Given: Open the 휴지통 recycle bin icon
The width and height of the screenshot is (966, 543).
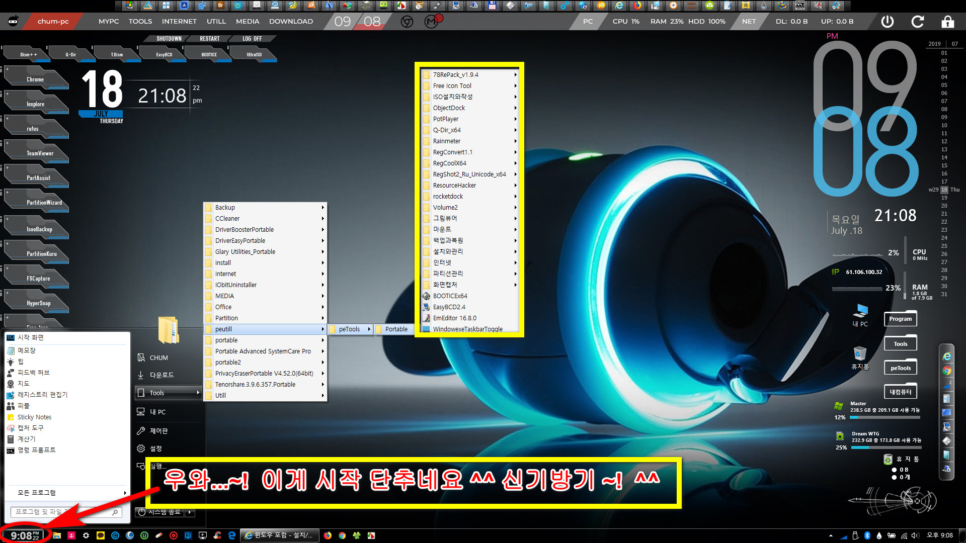Looking at the screenshot, I should click(x=860, y=358).
